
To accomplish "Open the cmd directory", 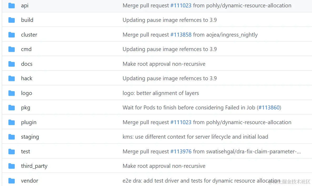I will pyautogui.click(x=26, y=49).
